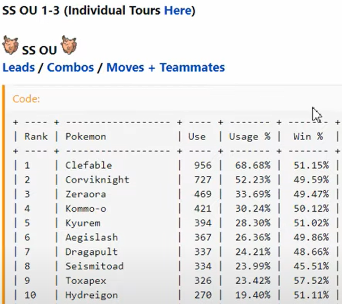Click the left Spinda sprite icon

coord(10,45)
